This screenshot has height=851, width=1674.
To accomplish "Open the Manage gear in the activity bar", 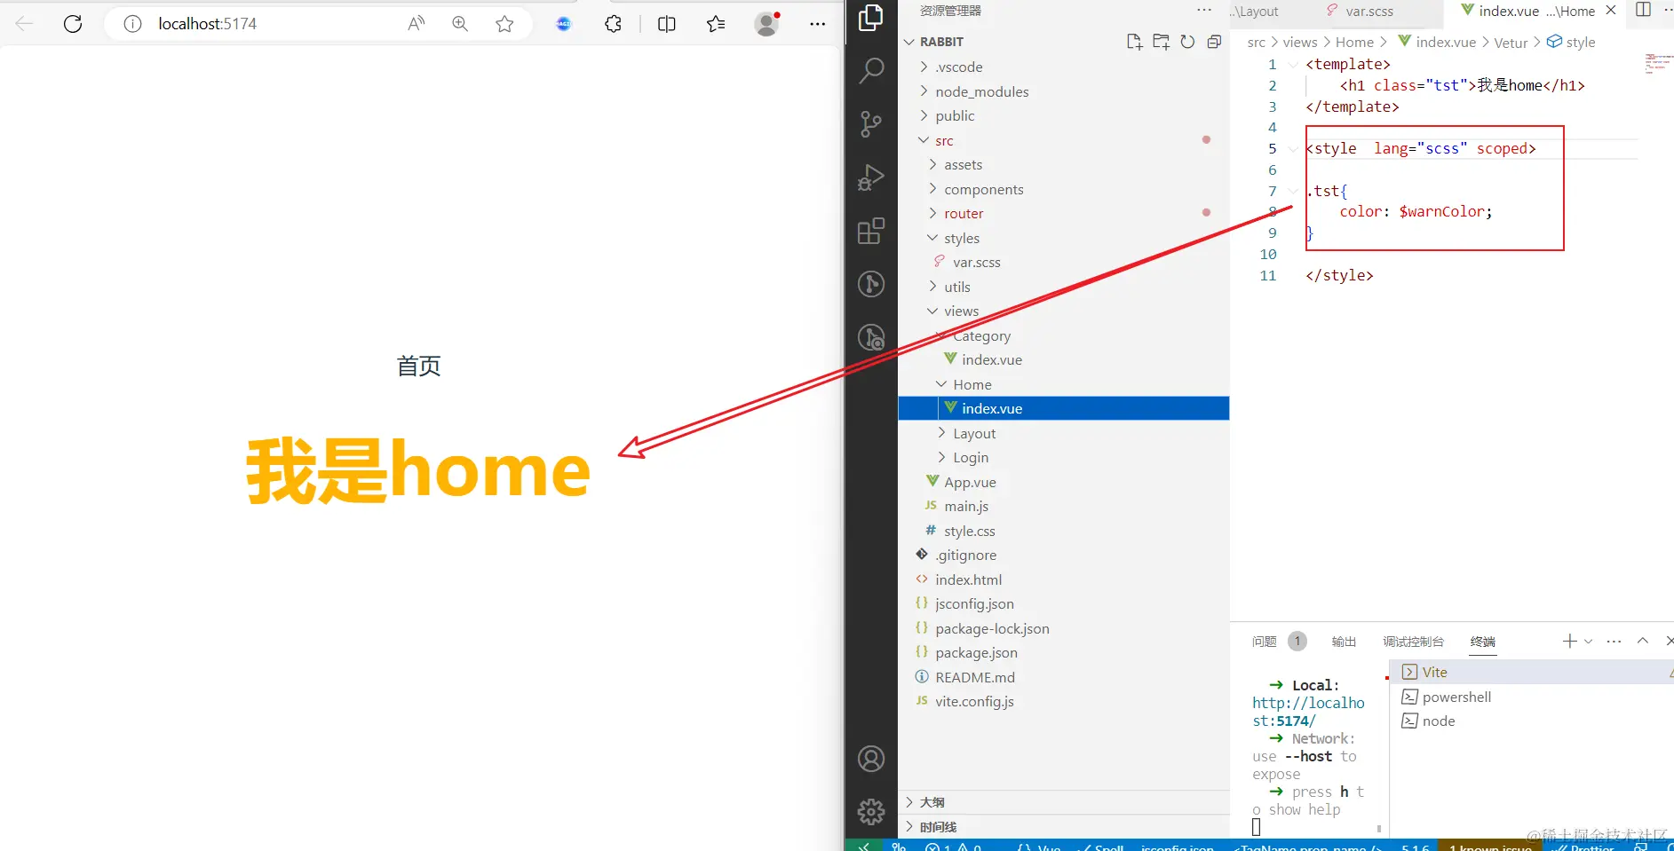I will (x=871, y=811).
